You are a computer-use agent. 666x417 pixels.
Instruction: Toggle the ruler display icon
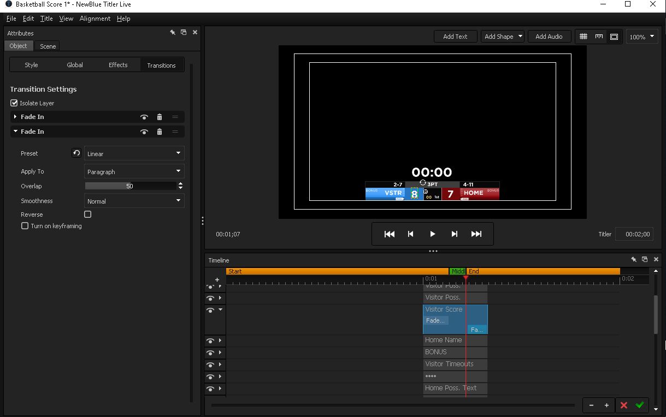point(599,37)
